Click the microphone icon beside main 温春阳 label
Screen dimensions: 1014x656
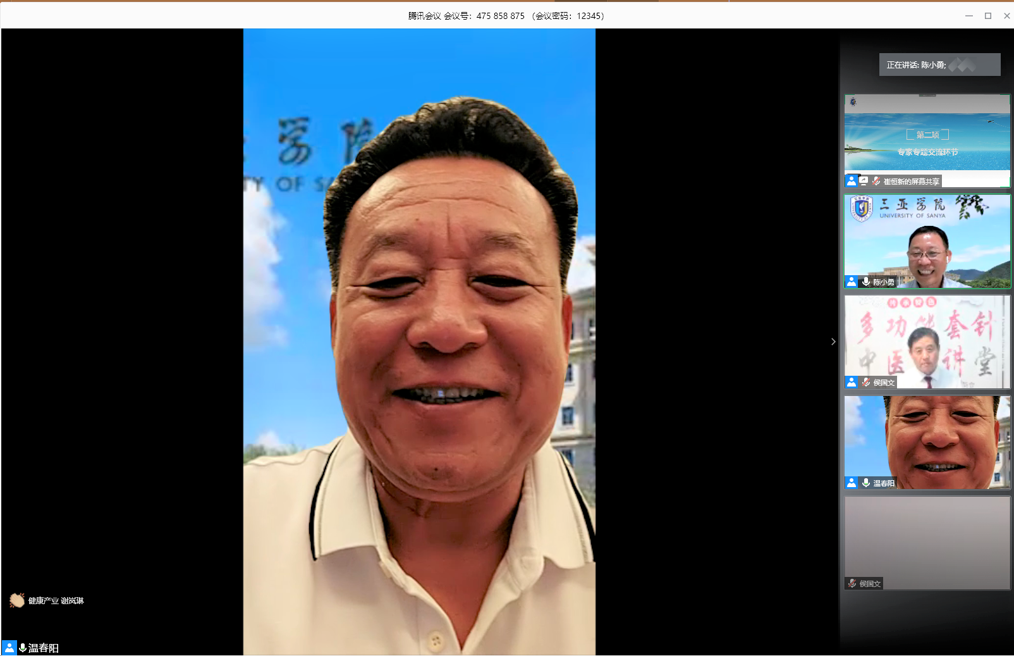click(23, 648)
